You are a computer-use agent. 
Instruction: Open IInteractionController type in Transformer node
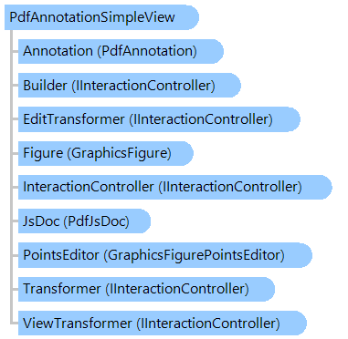point(179,289)
